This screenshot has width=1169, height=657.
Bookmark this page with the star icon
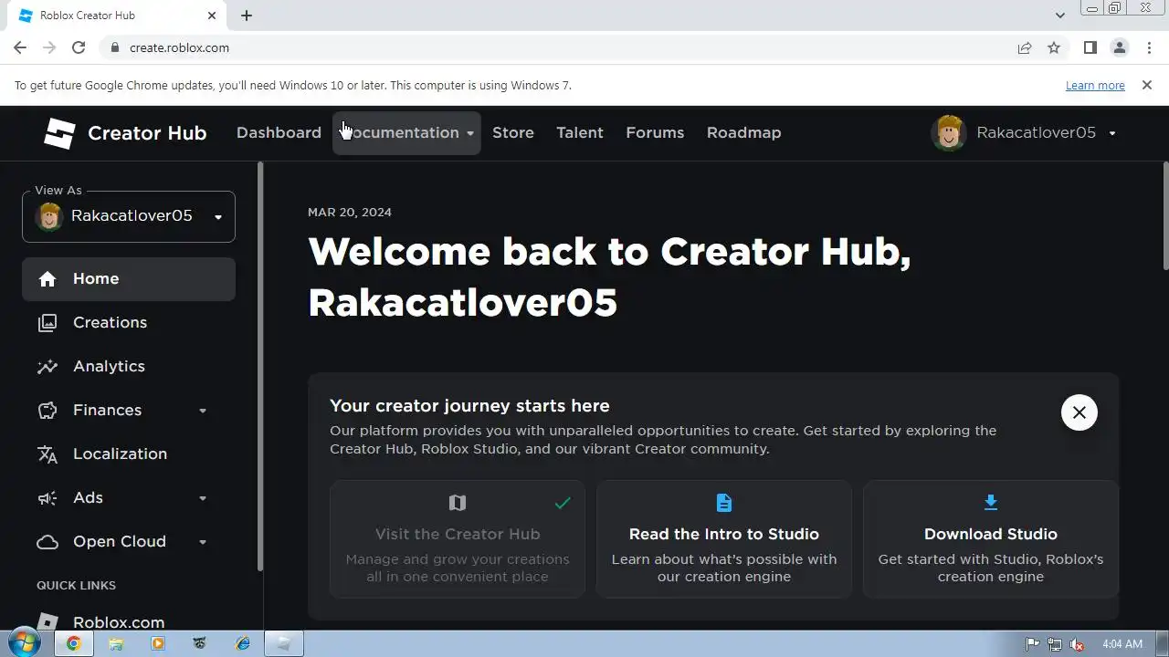click(x=1054, y=47)
